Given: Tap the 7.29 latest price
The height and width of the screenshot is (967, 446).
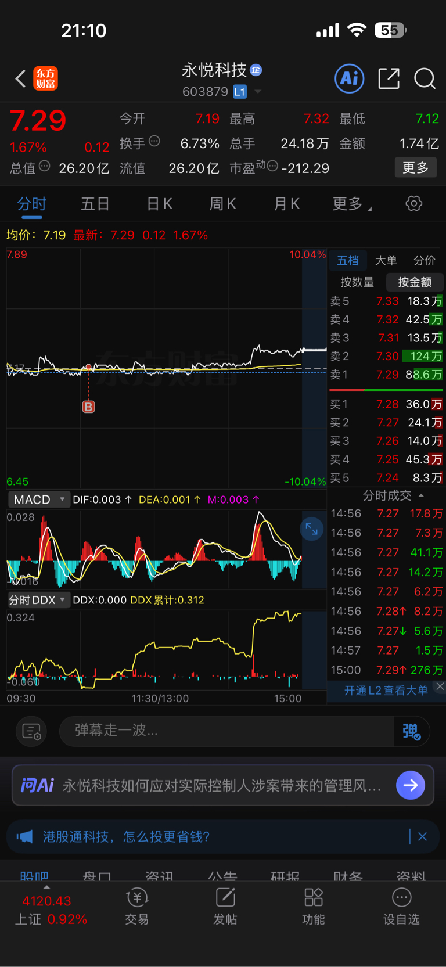Looking at the screenshot, I should tap(38, 121).
